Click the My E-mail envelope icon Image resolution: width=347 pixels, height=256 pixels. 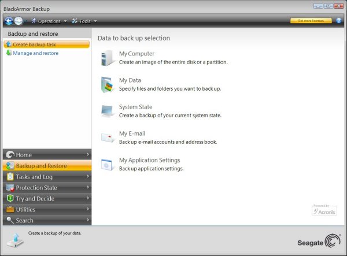108,138
